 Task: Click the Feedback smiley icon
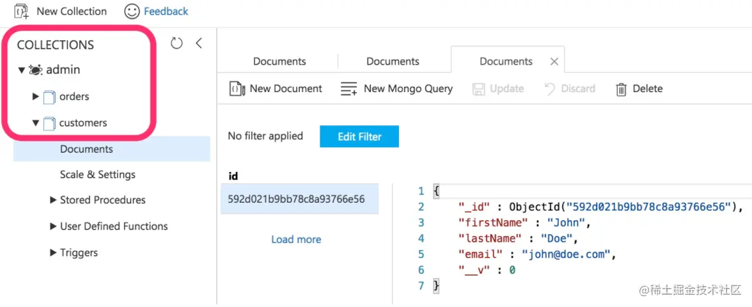132,11
